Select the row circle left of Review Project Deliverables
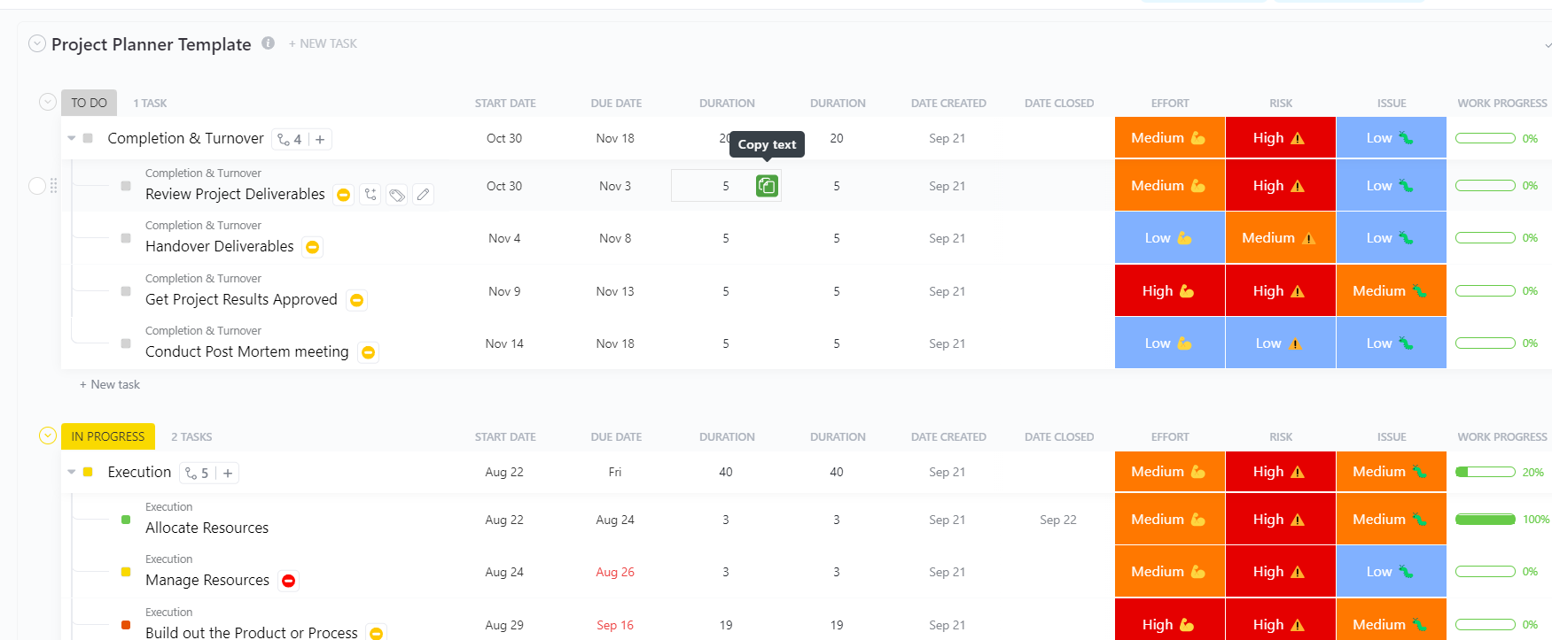1552x640 pixels. 37,186
